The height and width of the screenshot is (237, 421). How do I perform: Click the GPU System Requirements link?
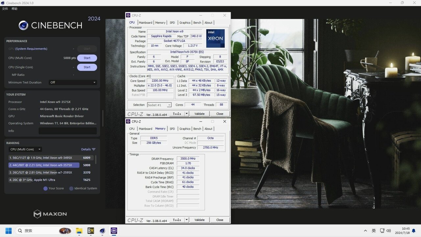pos(31,49)
